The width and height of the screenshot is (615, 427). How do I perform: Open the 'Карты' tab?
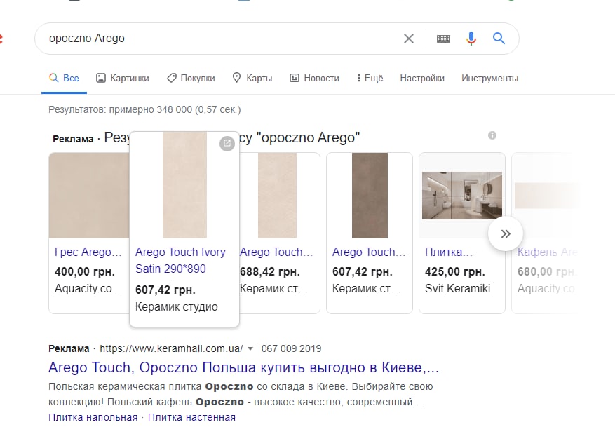pos(252,78)
